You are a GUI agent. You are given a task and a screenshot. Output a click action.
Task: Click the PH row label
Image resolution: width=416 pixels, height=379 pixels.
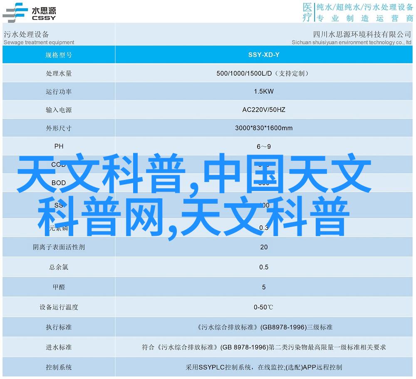[59, 146]
